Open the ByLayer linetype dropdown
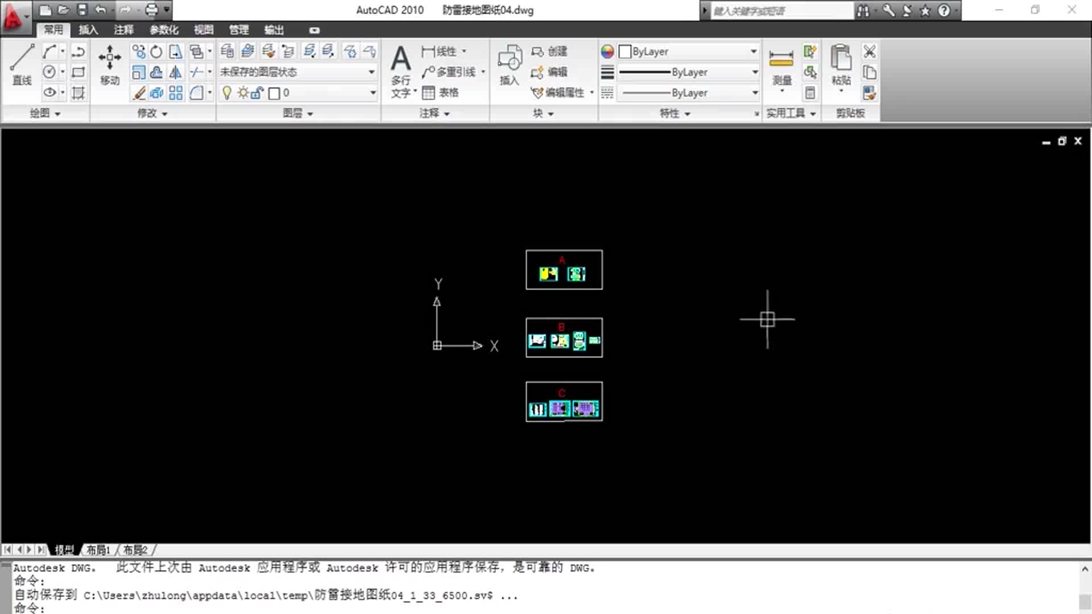This screenshot has width=1092, height=614. [x=688, y=93]
